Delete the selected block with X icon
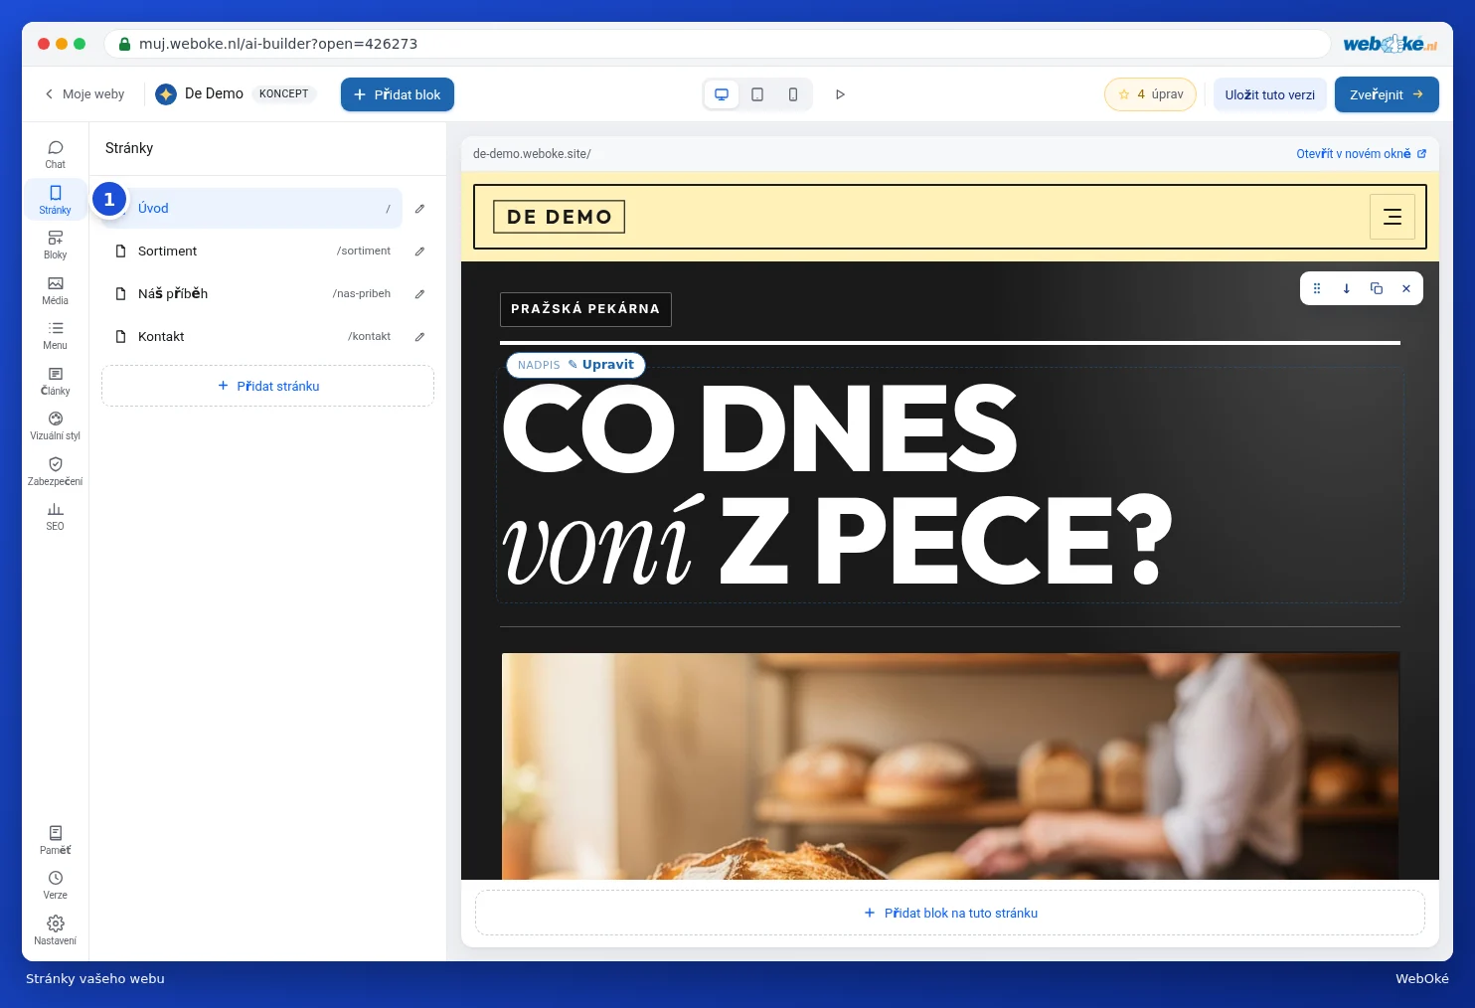1475x1008 pixels. click(x=1406, y=288)
